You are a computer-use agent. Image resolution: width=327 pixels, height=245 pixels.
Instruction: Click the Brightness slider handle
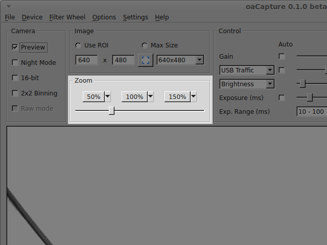[x=302, y=84]
